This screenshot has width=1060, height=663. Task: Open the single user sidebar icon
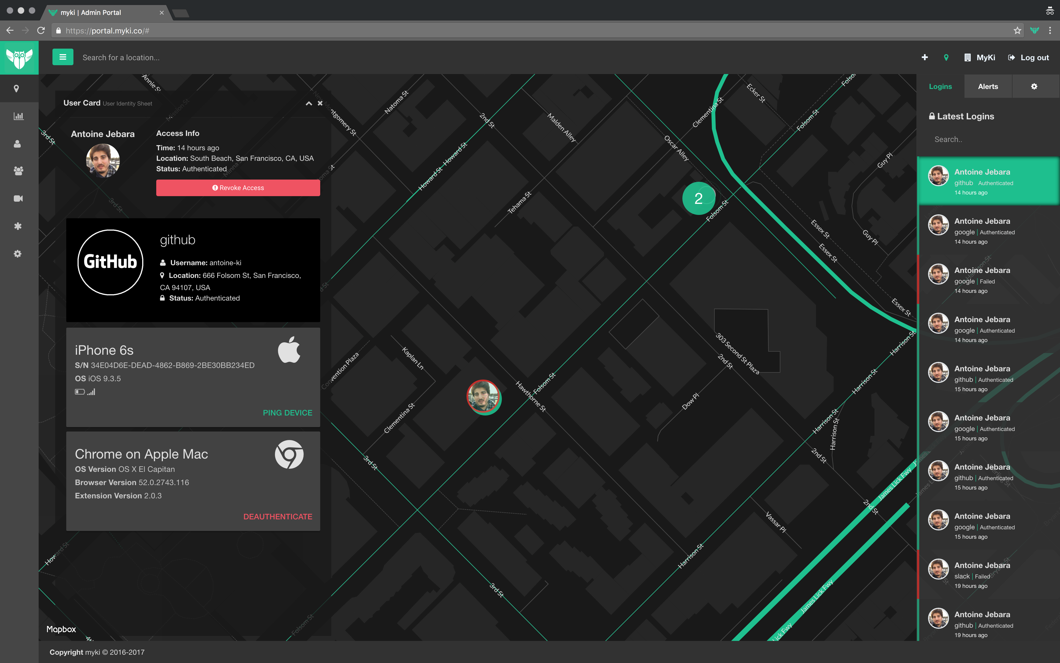click(17, 144)
